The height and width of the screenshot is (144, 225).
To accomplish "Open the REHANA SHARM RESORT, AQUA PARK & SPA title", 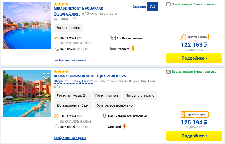I will (90, 76).
